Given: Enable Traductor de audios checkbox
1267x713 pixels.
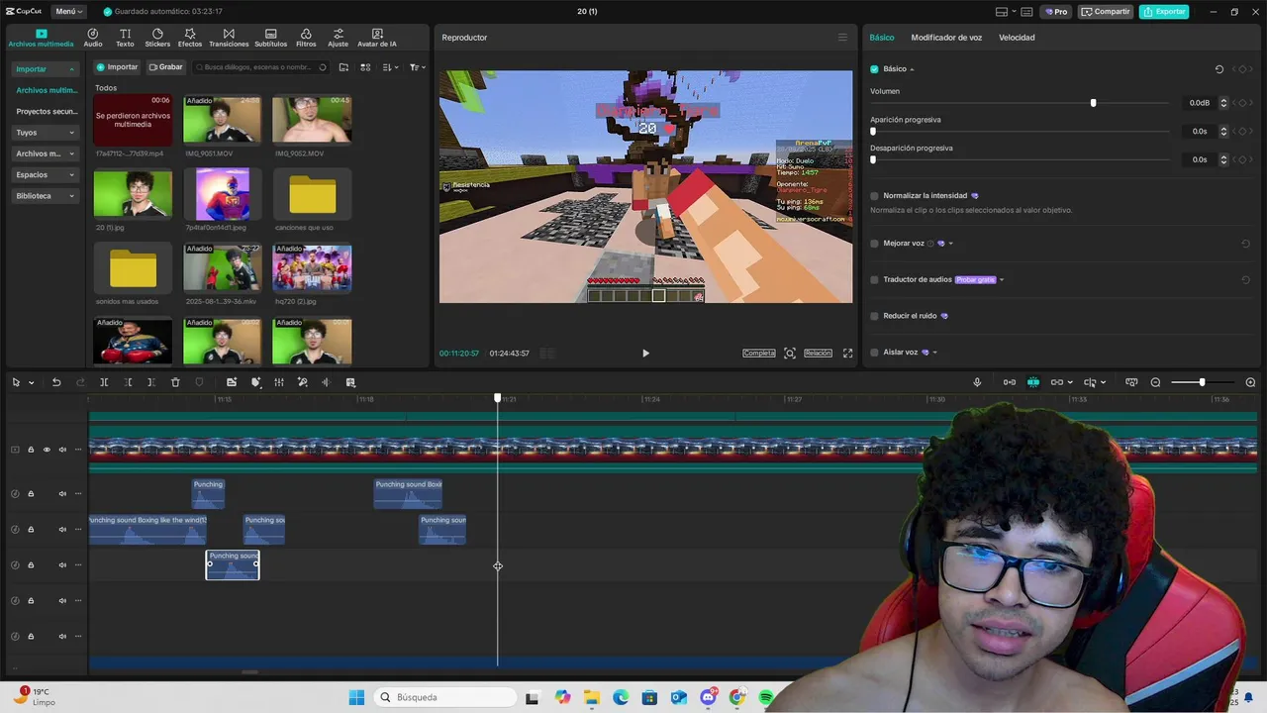Looking at the screenshot, I should pos(874,280).
